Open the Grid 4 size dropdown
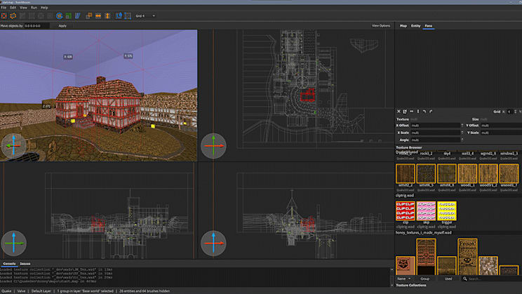Image resolution: width=522 pixels, height=294 pixels. pos(145,15)
